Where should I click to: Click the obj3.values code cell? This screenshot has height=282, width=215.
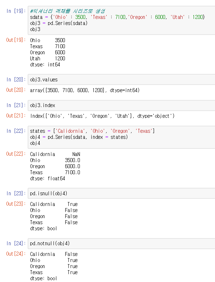coord(122,80)
